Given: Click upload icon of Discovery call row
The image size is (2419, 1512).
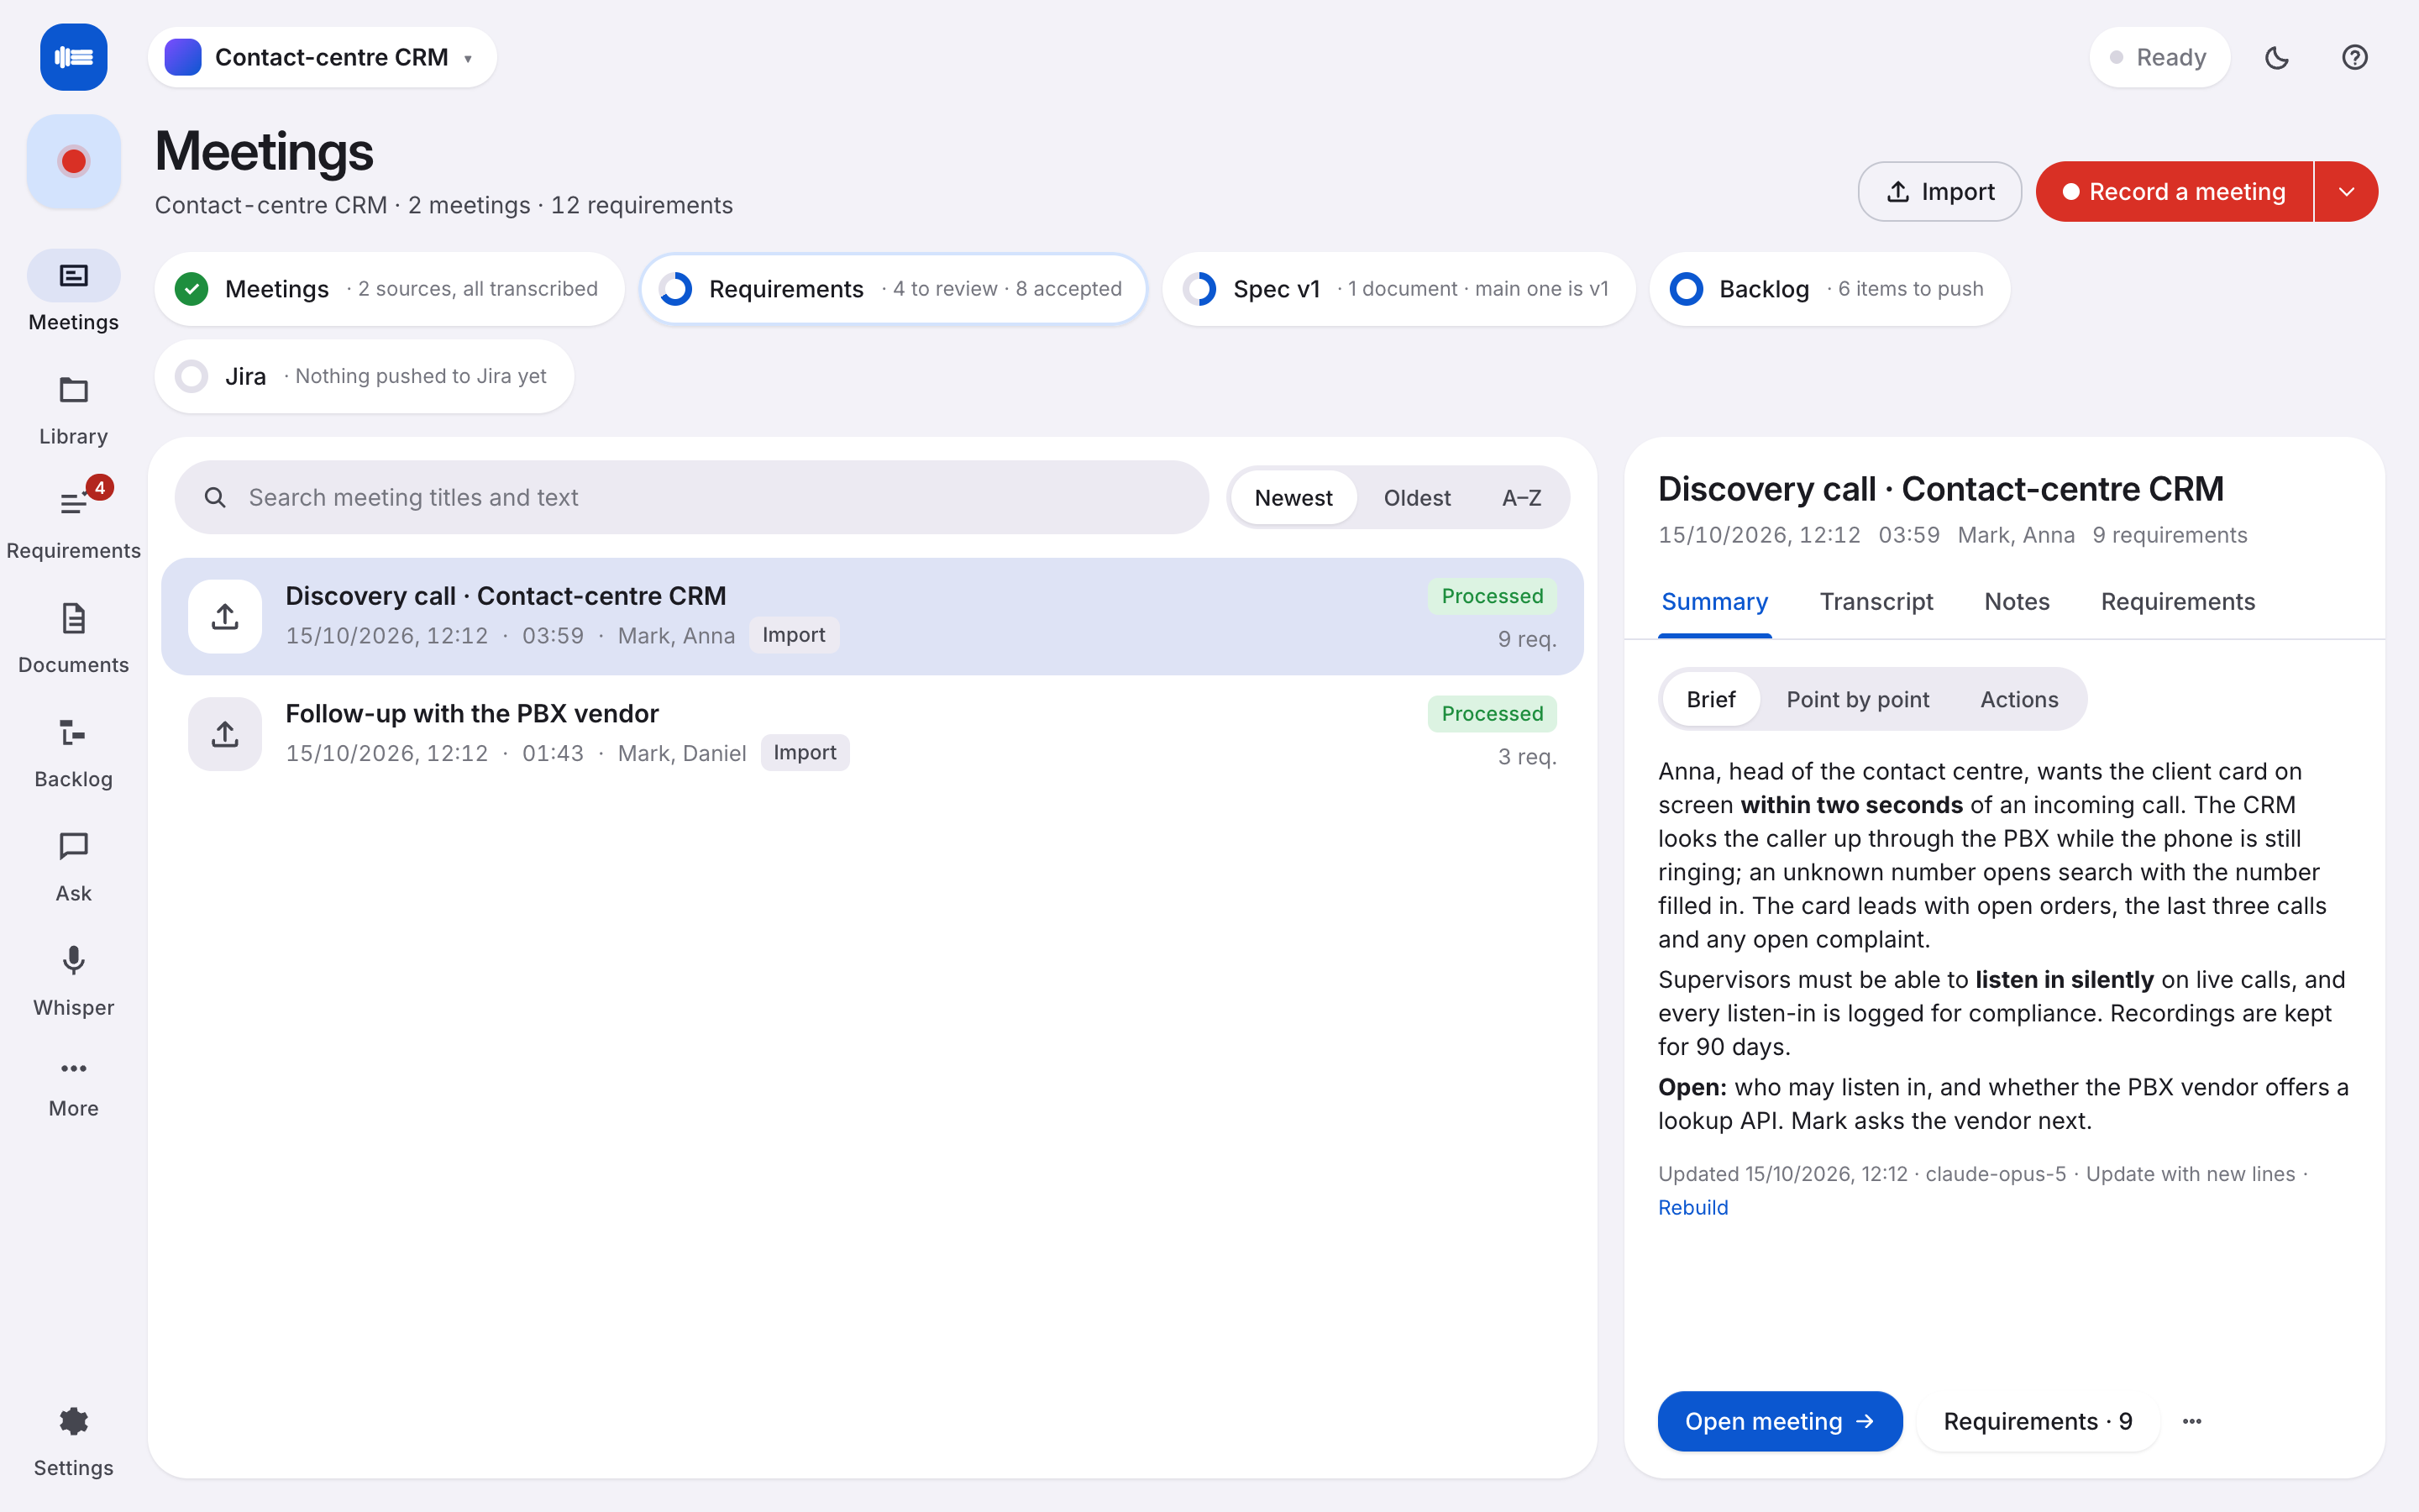Looking at the screenshot, I should (x=225, y=616).
